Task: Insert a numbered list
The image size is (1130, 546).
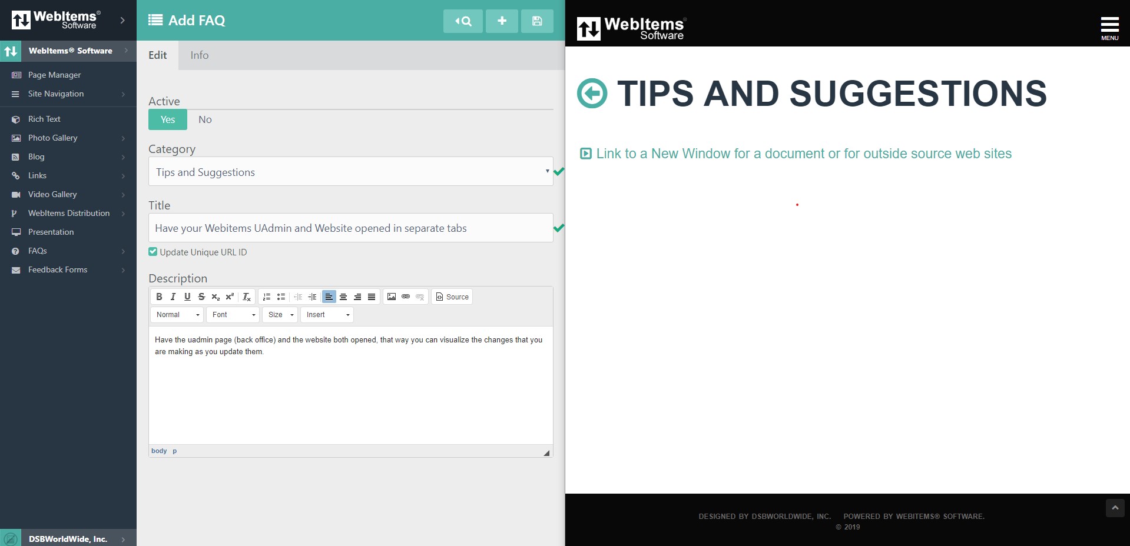Action: coord(267,297)
